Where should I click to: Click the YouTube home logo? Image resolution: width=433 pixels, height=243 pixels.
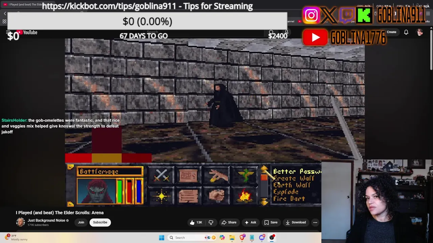point(27,32)
